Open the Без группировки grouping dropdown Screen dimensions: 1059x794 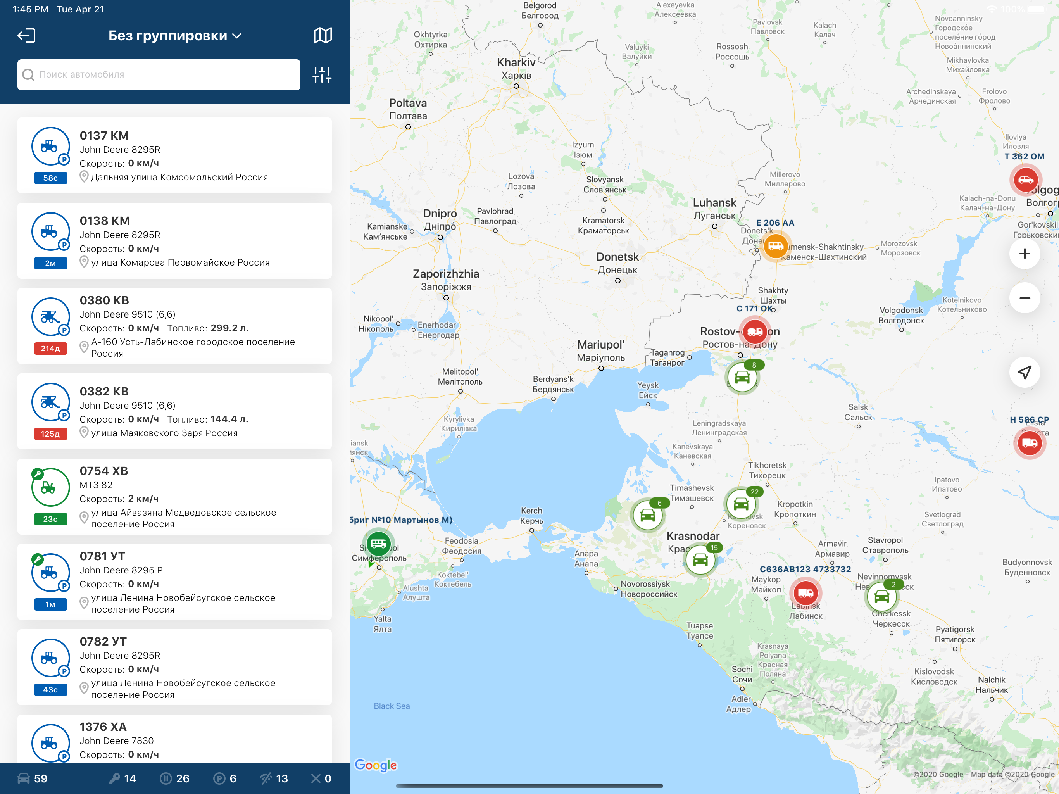coord(175,36)
